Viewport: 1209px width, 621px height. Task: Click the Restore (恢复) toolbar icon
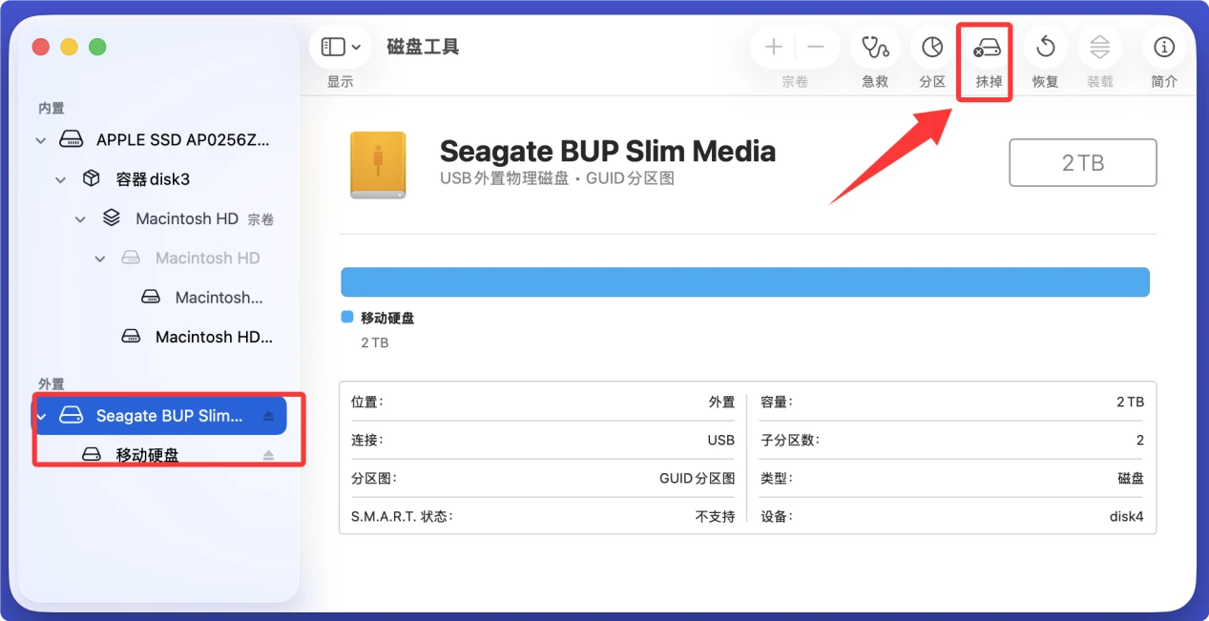pos(1046,47)
